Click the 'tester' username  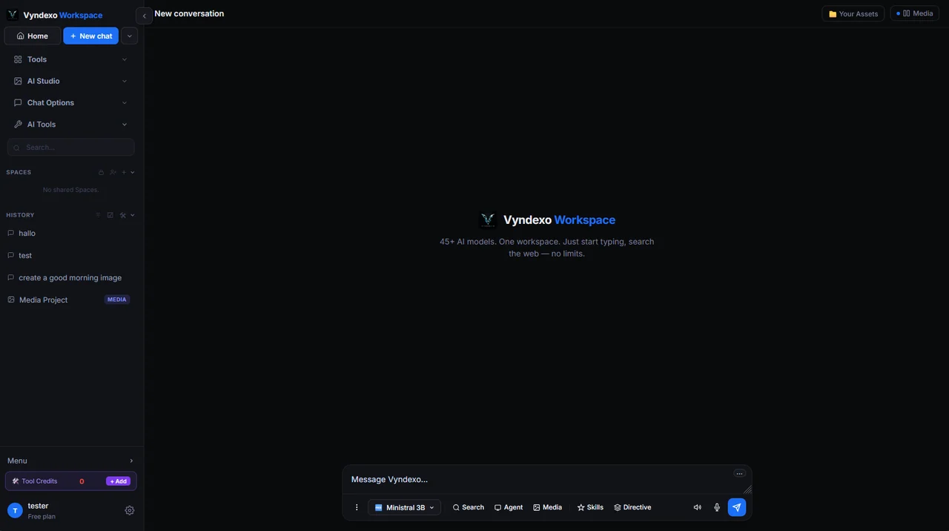pos(38,506)
